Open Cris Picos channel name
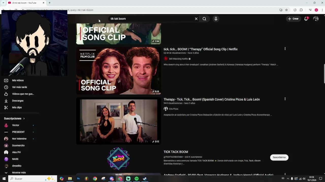This screenshot has width=325, height=182. click(x=174, y=109)
